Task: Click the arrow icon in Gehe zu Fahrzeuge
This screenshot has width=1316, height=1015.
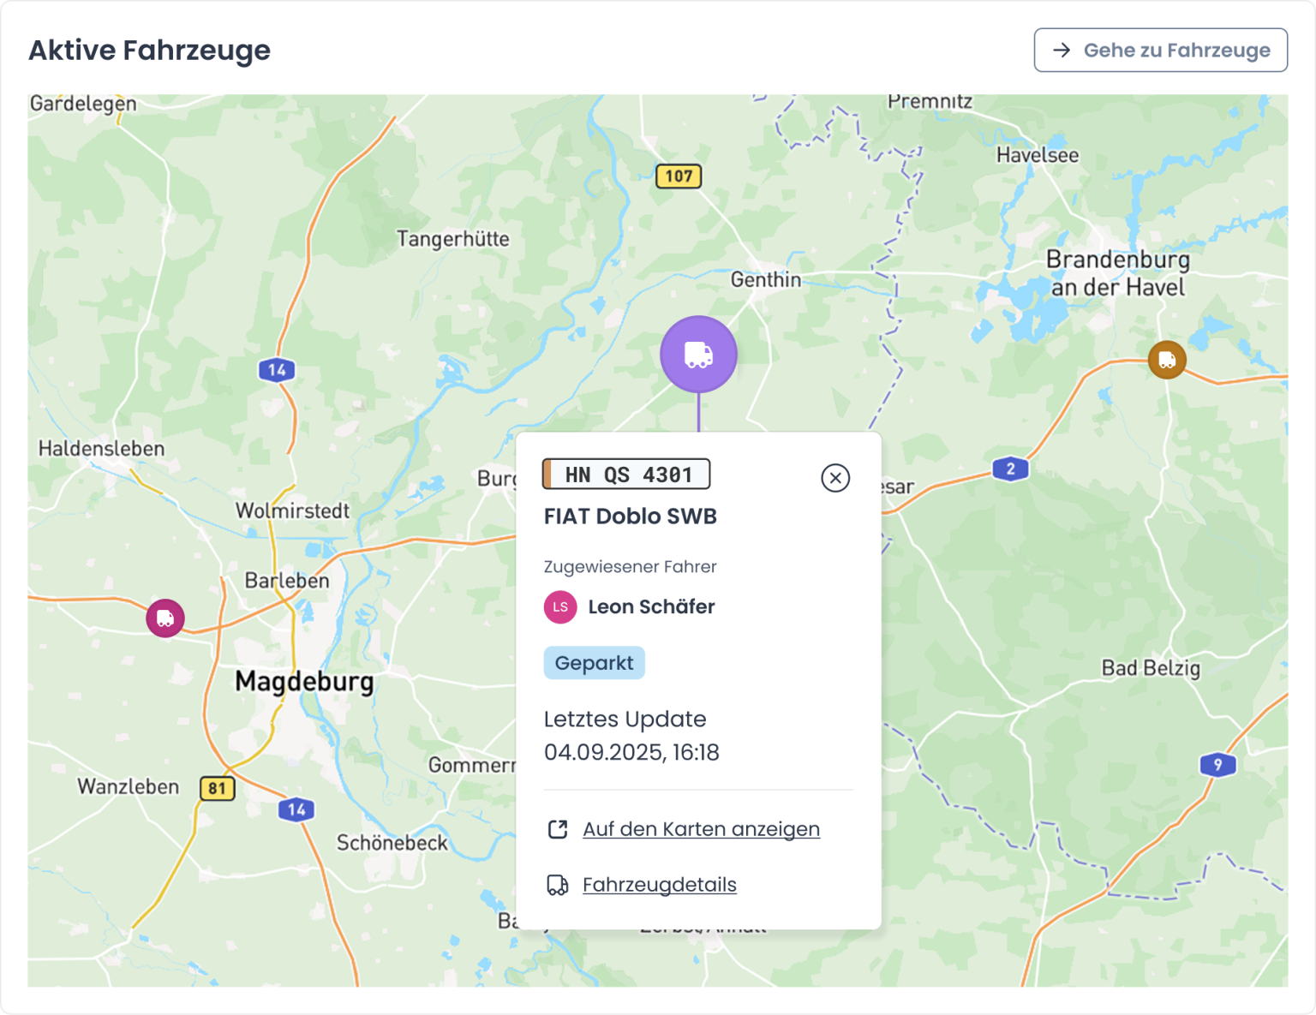Action: click(x=1062, y=51)
